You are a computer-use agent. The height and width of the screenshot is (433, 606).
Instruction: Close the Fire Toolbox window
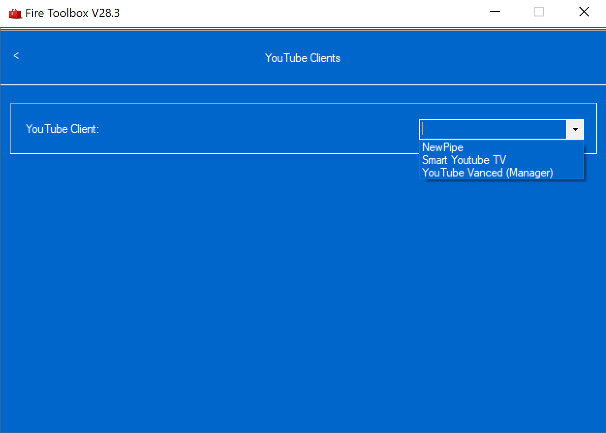tap(584, 12)
